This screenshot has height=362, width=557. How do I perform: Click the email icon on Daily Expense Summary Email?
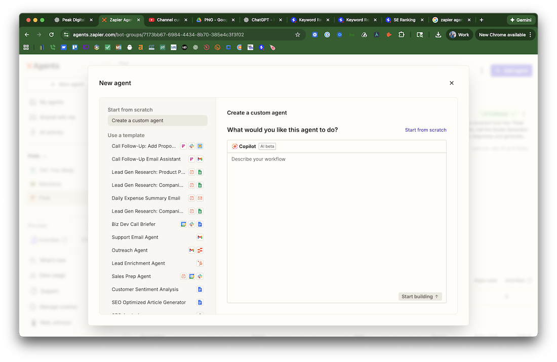200,198
